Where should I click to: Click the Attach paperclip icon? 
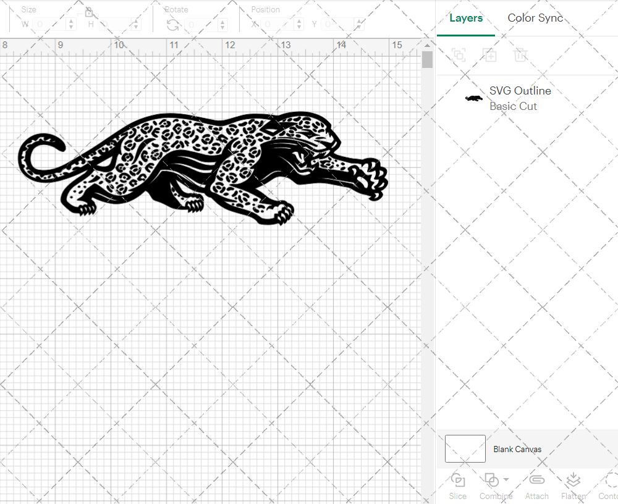click(x=536, y=480)
